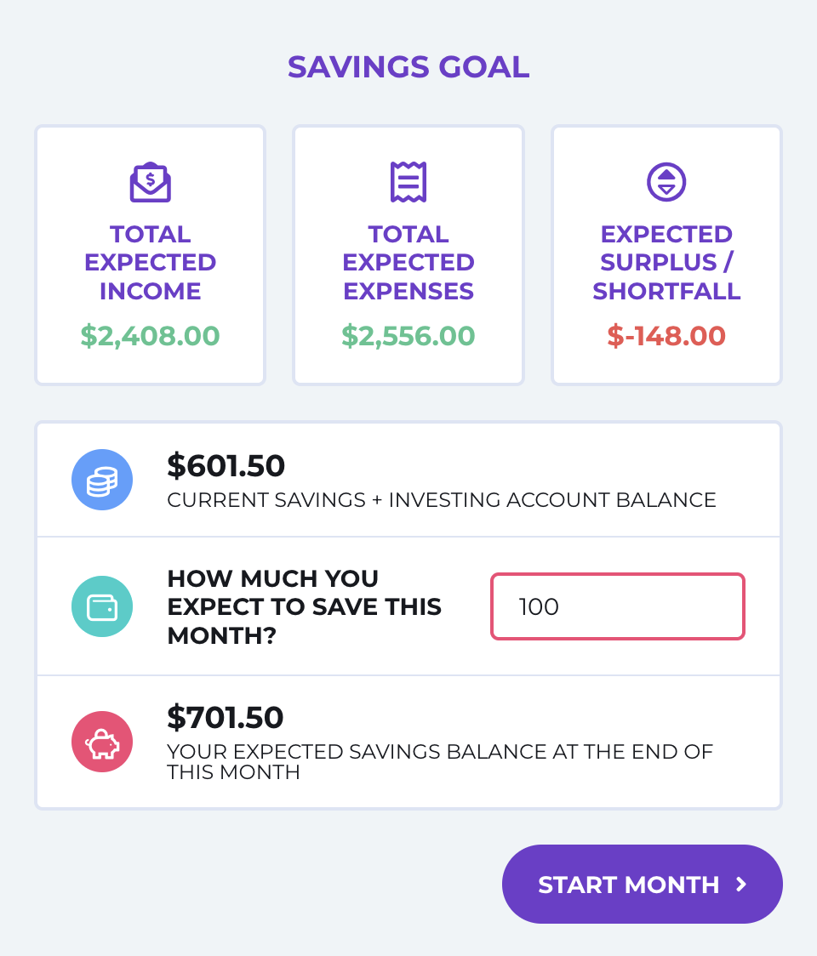Click the Savings Goal heading
The width and height of the screenshot is (817, 956).
(408, 67)
